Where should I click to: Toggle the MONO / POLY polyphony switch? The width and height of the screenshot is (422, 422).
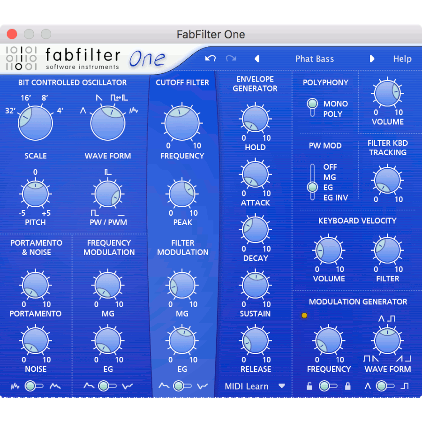tap(312, 108)
